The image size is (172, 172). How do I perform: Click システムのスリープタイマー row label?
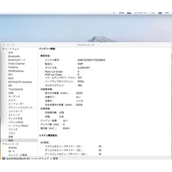(64, 146)
